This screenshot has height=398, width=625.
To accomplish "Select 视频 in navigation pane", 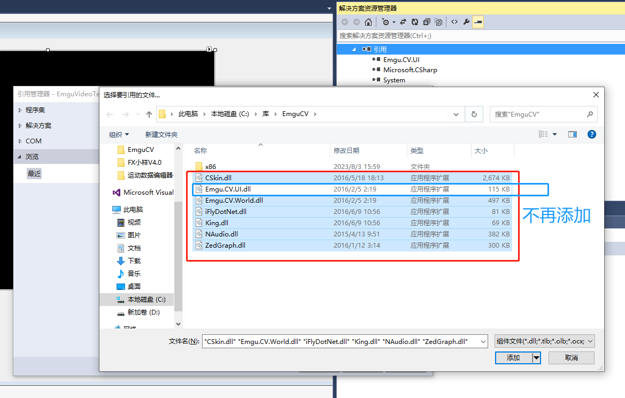I will tap(134, 222).
